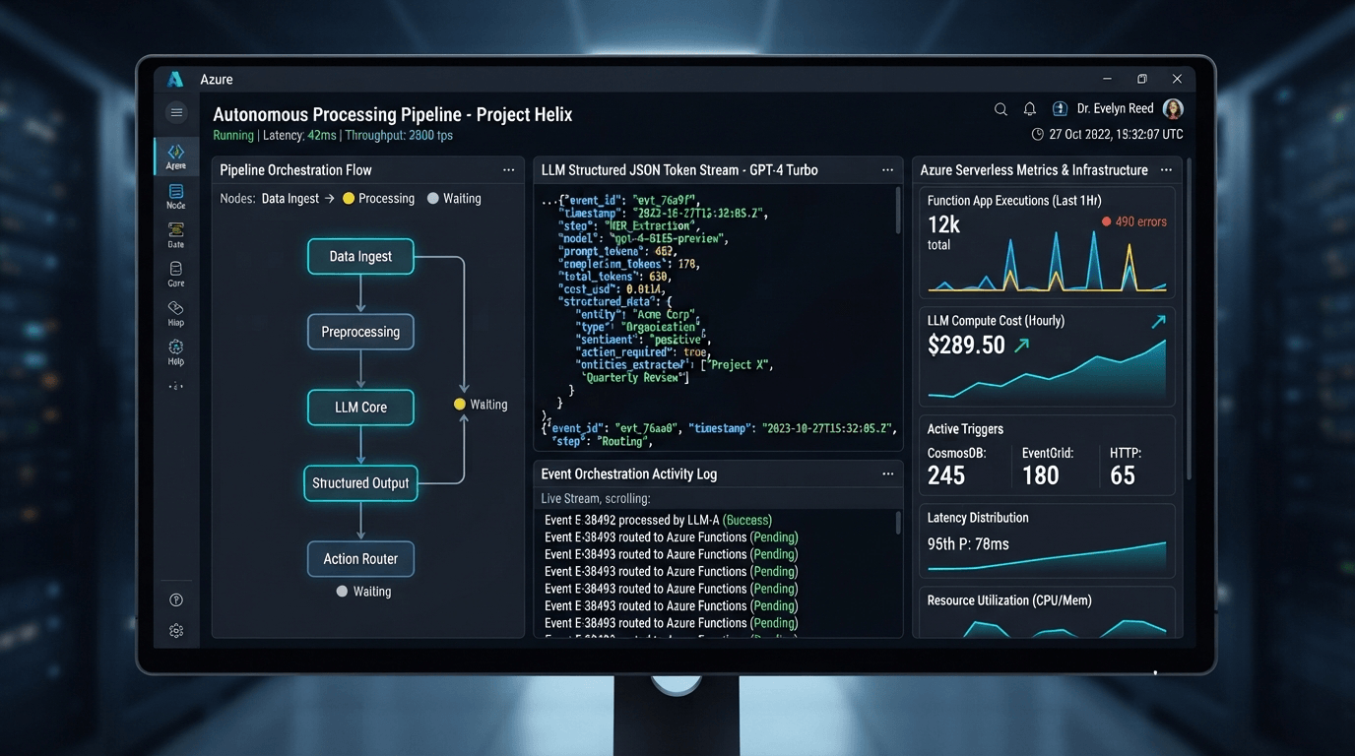Click the search magnifier icon
The height and width of the screenshot is (756, 1355).
[x=1000, y=109]
